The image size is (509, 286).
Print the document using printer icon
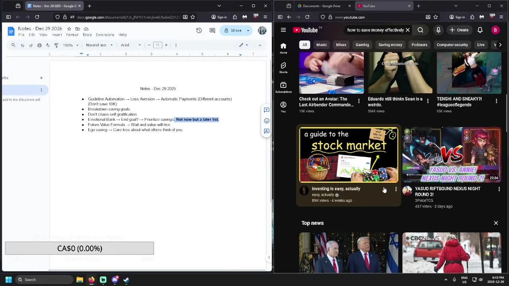pyautogui.click(x=39, y=45)
